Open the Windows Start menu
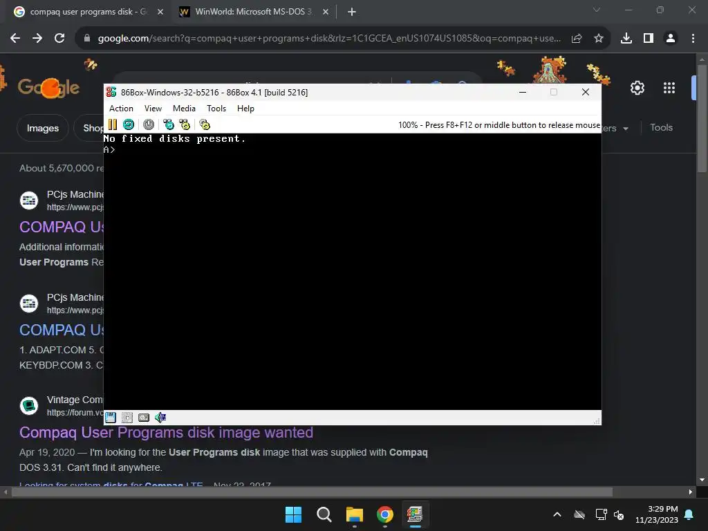The image size is (708, 531). coord(293,514)
